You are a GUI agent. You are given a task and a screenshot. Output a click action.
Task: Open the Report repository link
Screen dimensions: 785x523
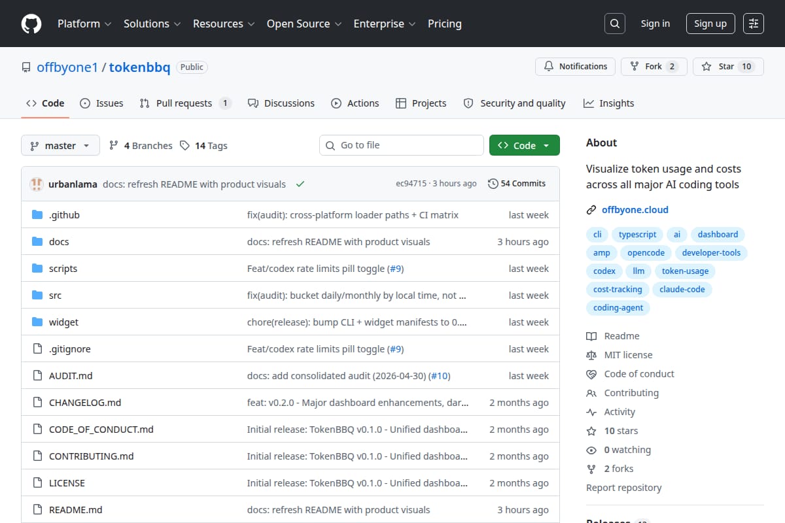(x=624, y=488)
